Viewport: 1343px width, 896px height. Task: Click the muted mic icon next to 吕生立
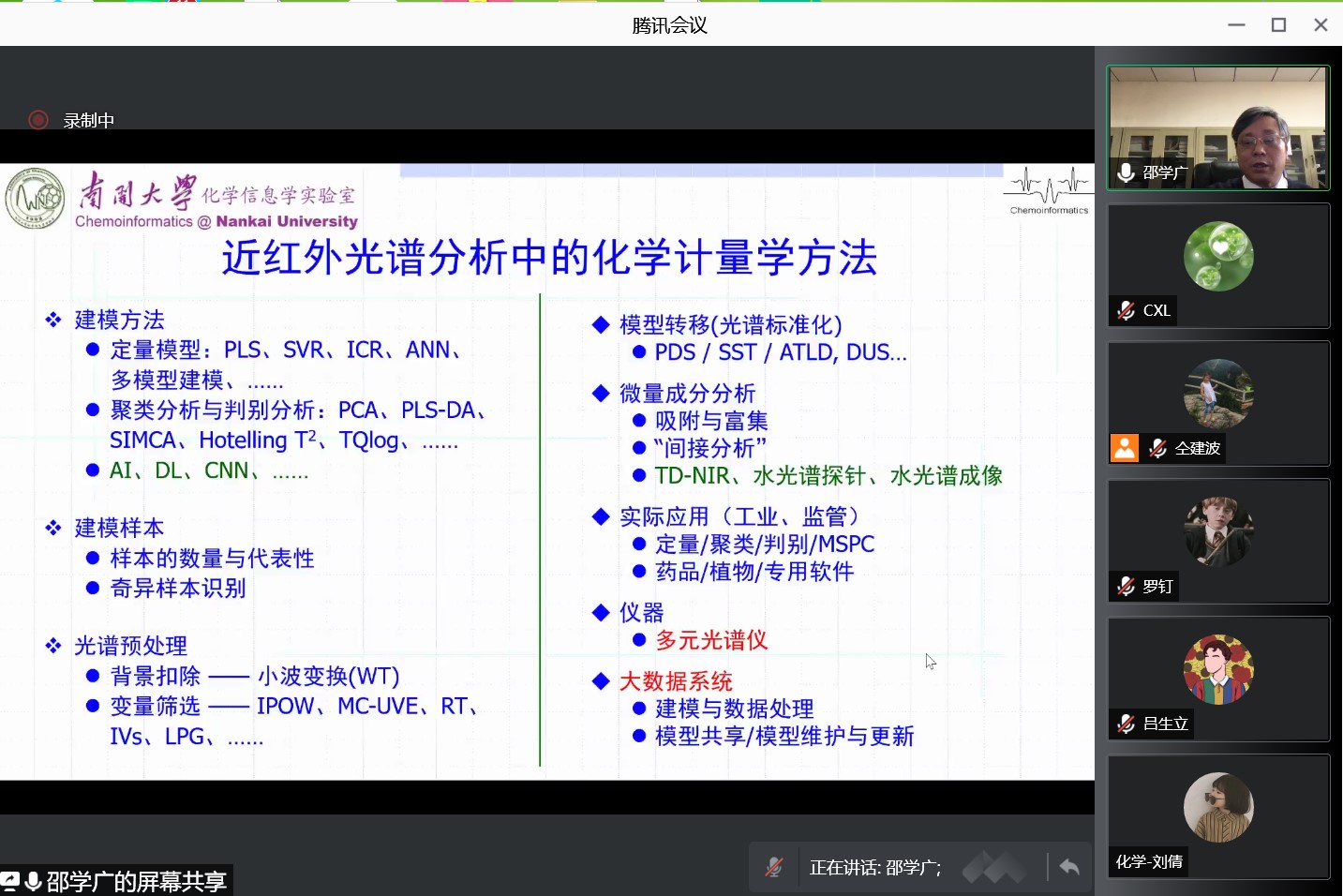1127,724
